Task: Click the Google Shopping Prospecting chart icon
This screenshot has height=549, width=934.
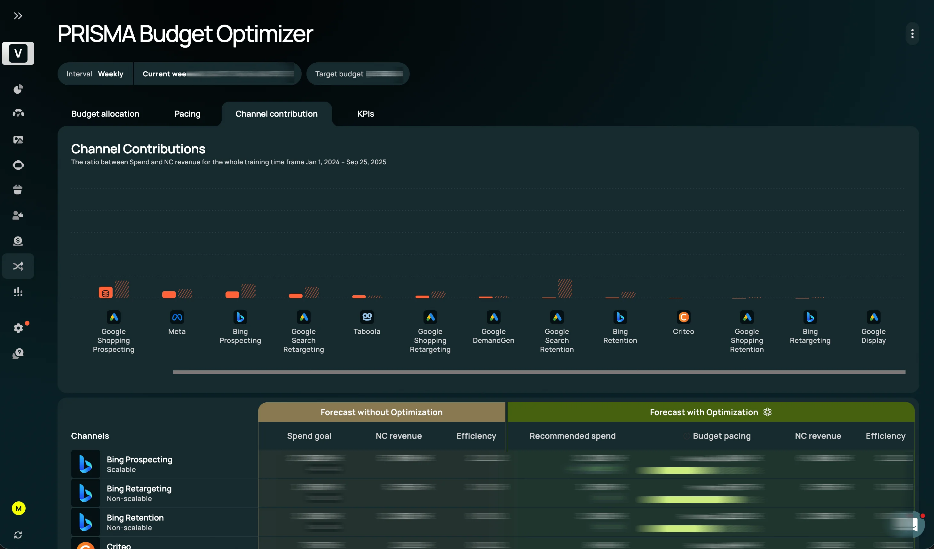Action: pyautogui.click(x=114, y=317)
